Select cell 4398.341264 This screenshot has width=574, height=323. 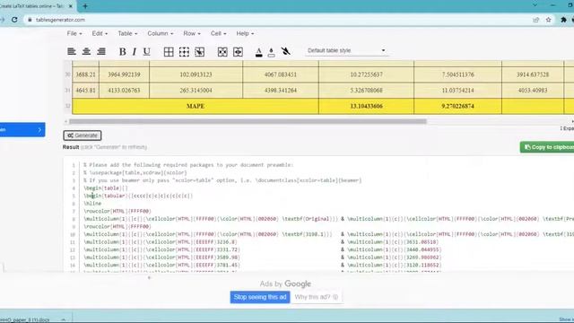click(x=281, y=91)
